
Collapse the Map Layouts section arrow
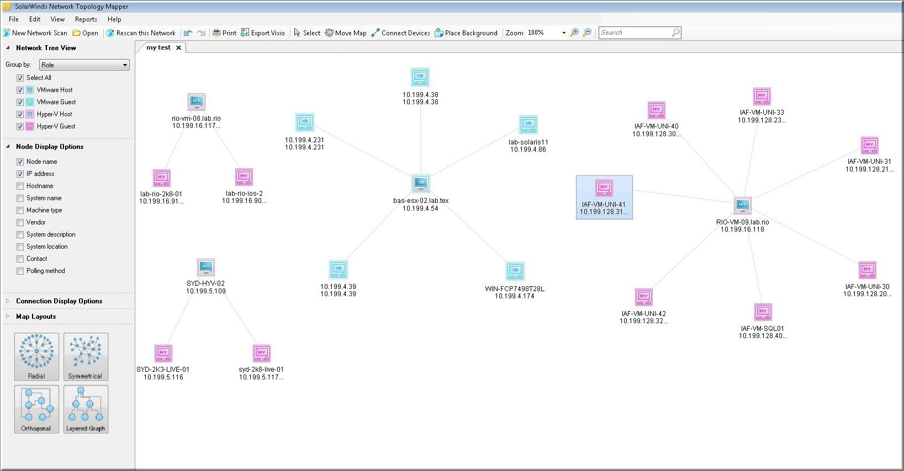pyautogui.click(x=8, y=317)
